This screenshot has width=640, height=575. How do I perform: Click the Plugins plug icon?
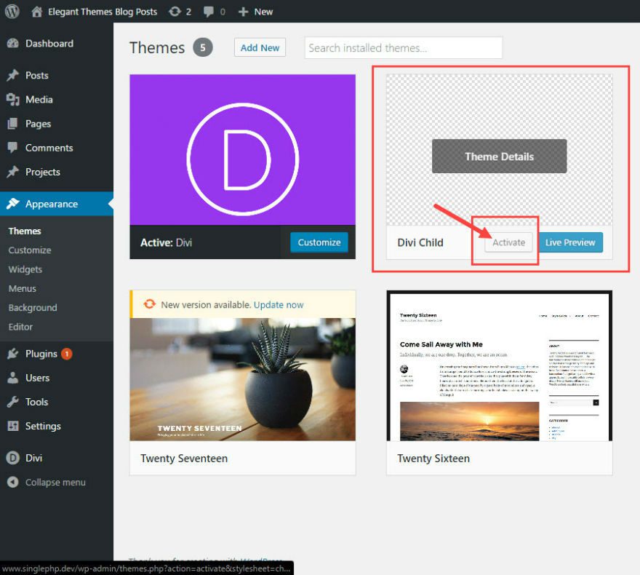pyautogui.click(x=12, y=354)
